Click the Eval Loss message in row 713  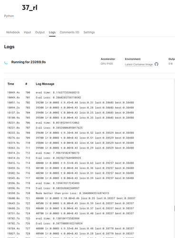[x=58, y=158]
